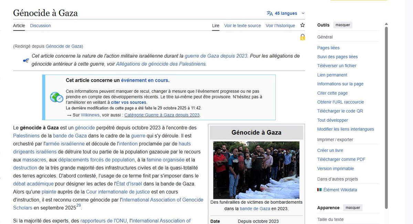Open Version imprimable link

pos(336,169)
